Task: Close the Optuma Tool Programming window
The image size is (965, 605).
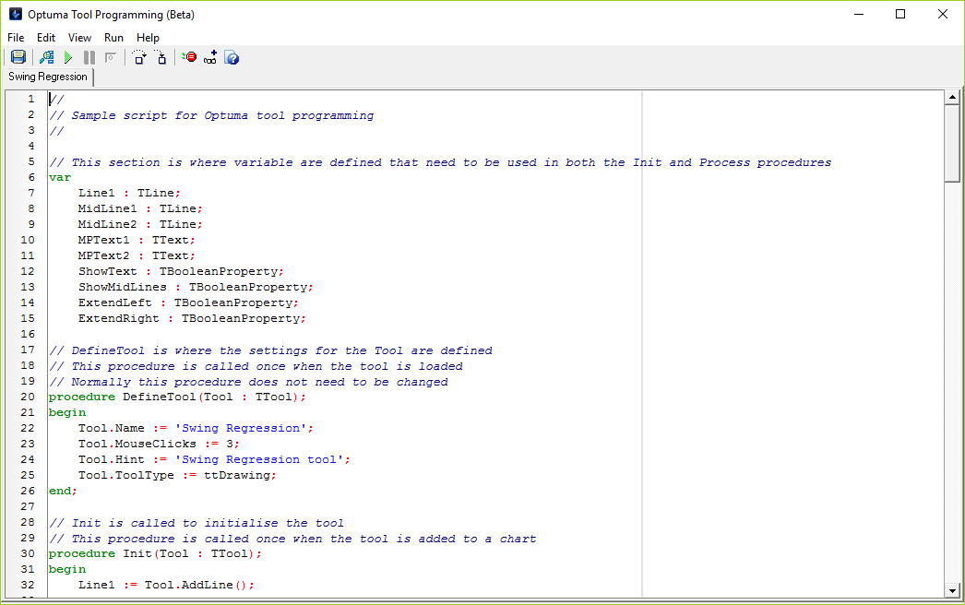Action: coord(942,14)
